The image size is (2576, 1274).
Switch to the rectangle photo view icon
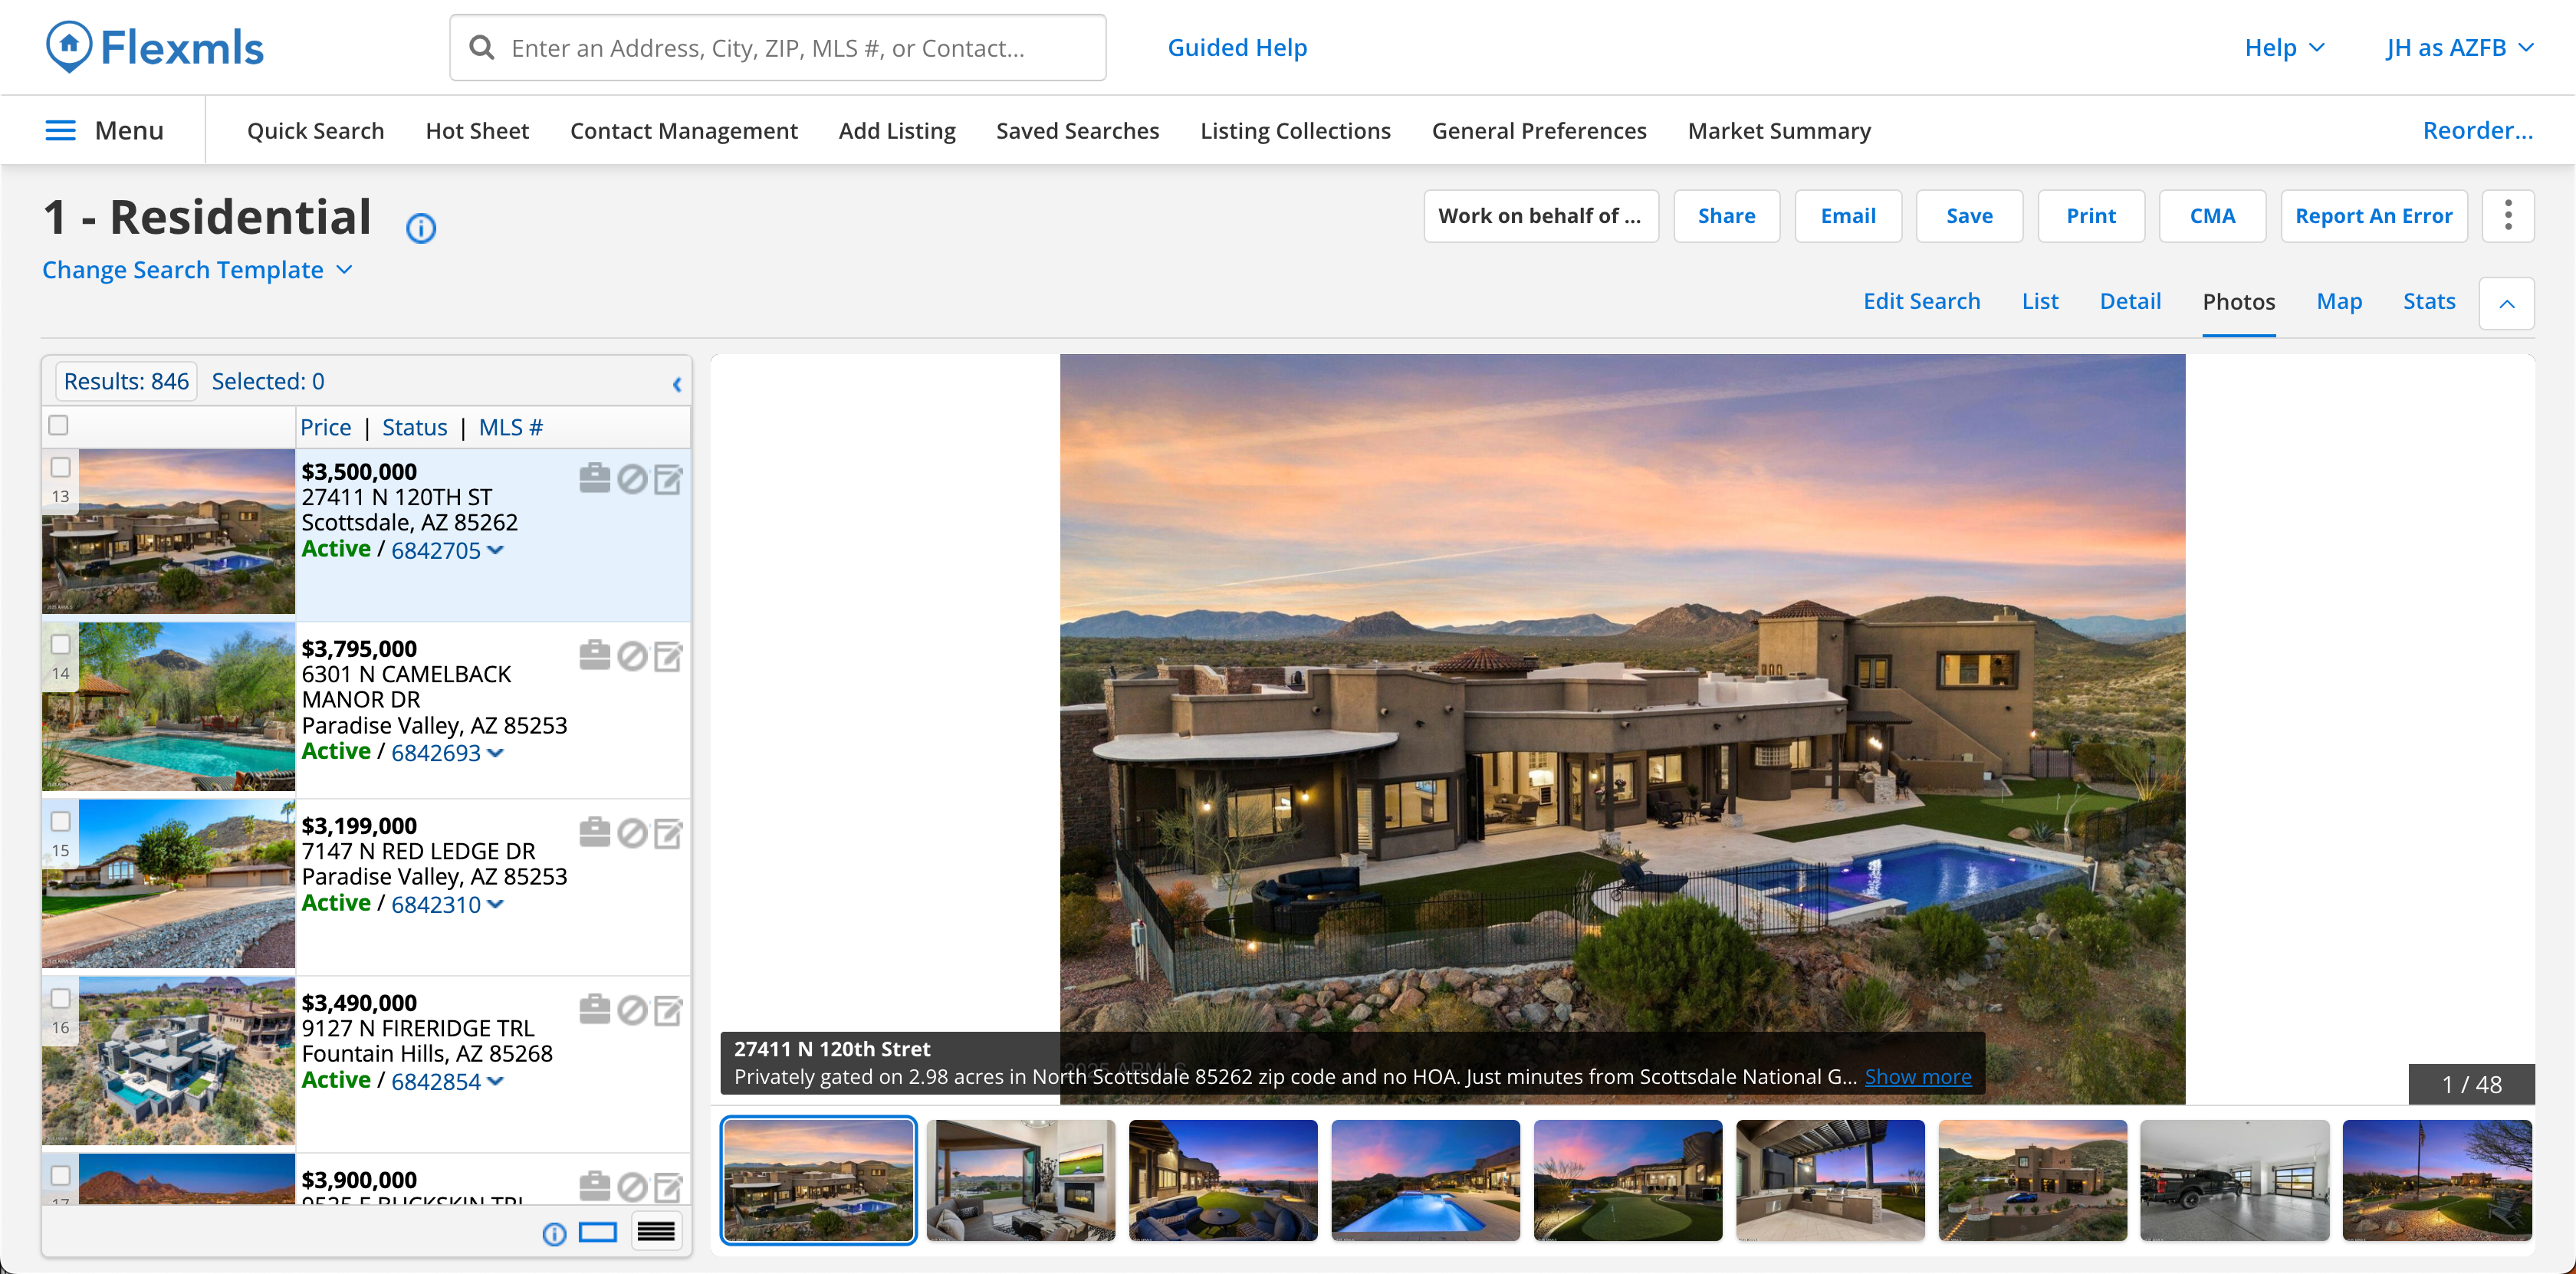point(598,1232)
